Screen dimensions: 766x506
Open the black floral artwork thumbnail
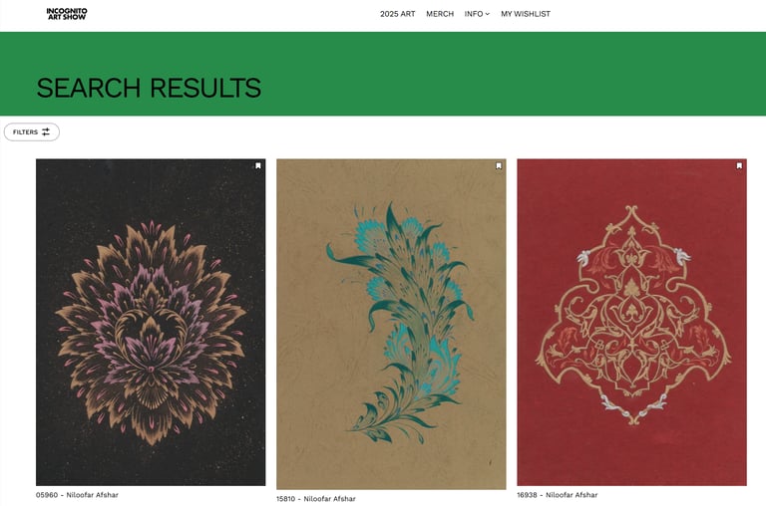151,322
